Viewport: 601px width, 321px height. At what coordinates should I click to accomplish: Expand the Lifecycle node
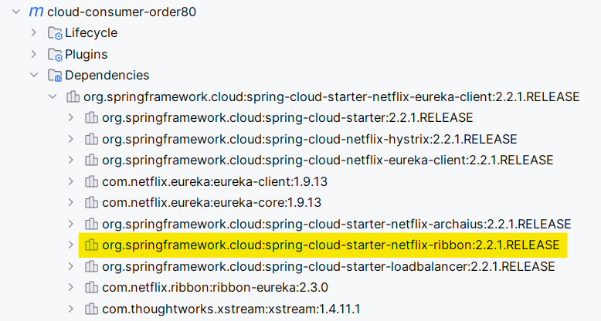pyautogui.click(x=34, y=33)
